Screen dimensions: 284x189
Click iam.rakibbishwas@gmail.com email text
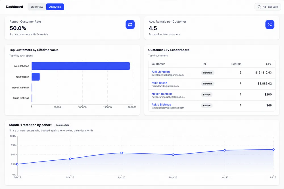coord(168,108)
